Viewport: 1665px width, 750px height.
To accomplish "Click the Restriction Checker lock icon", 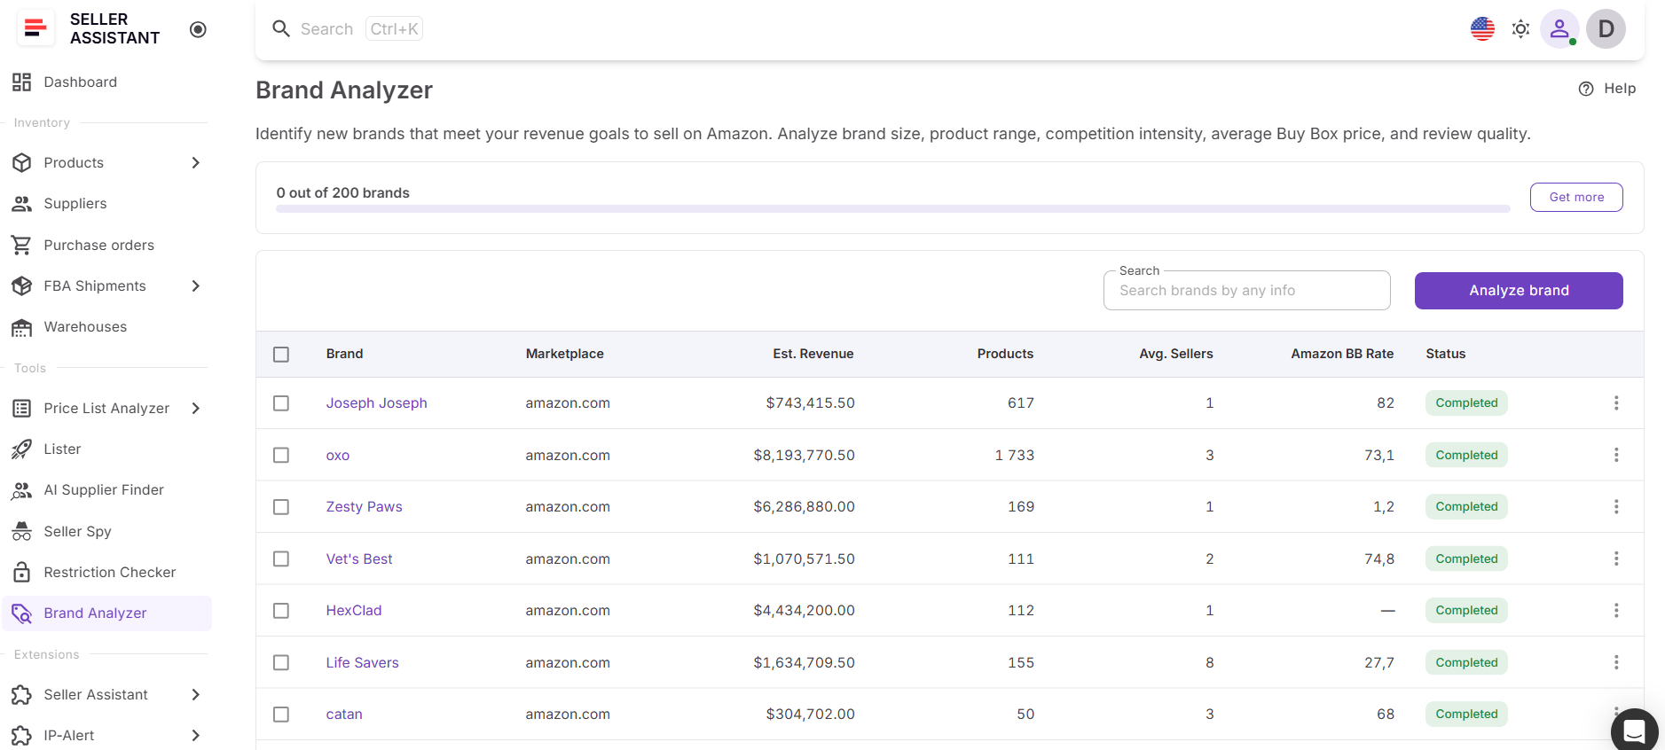I will [x=22, y=573].
